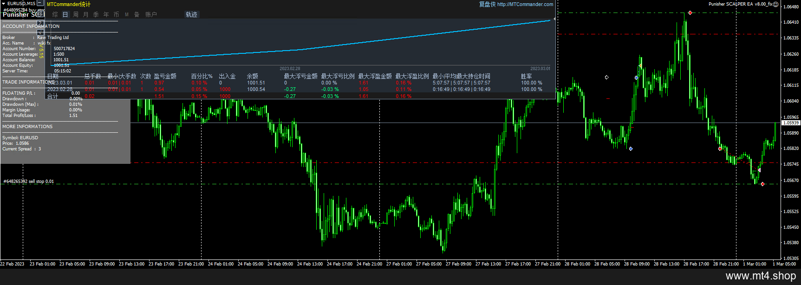Open the ? help button
This screenshot has width=801, height=285.
[x=40, y=23]
